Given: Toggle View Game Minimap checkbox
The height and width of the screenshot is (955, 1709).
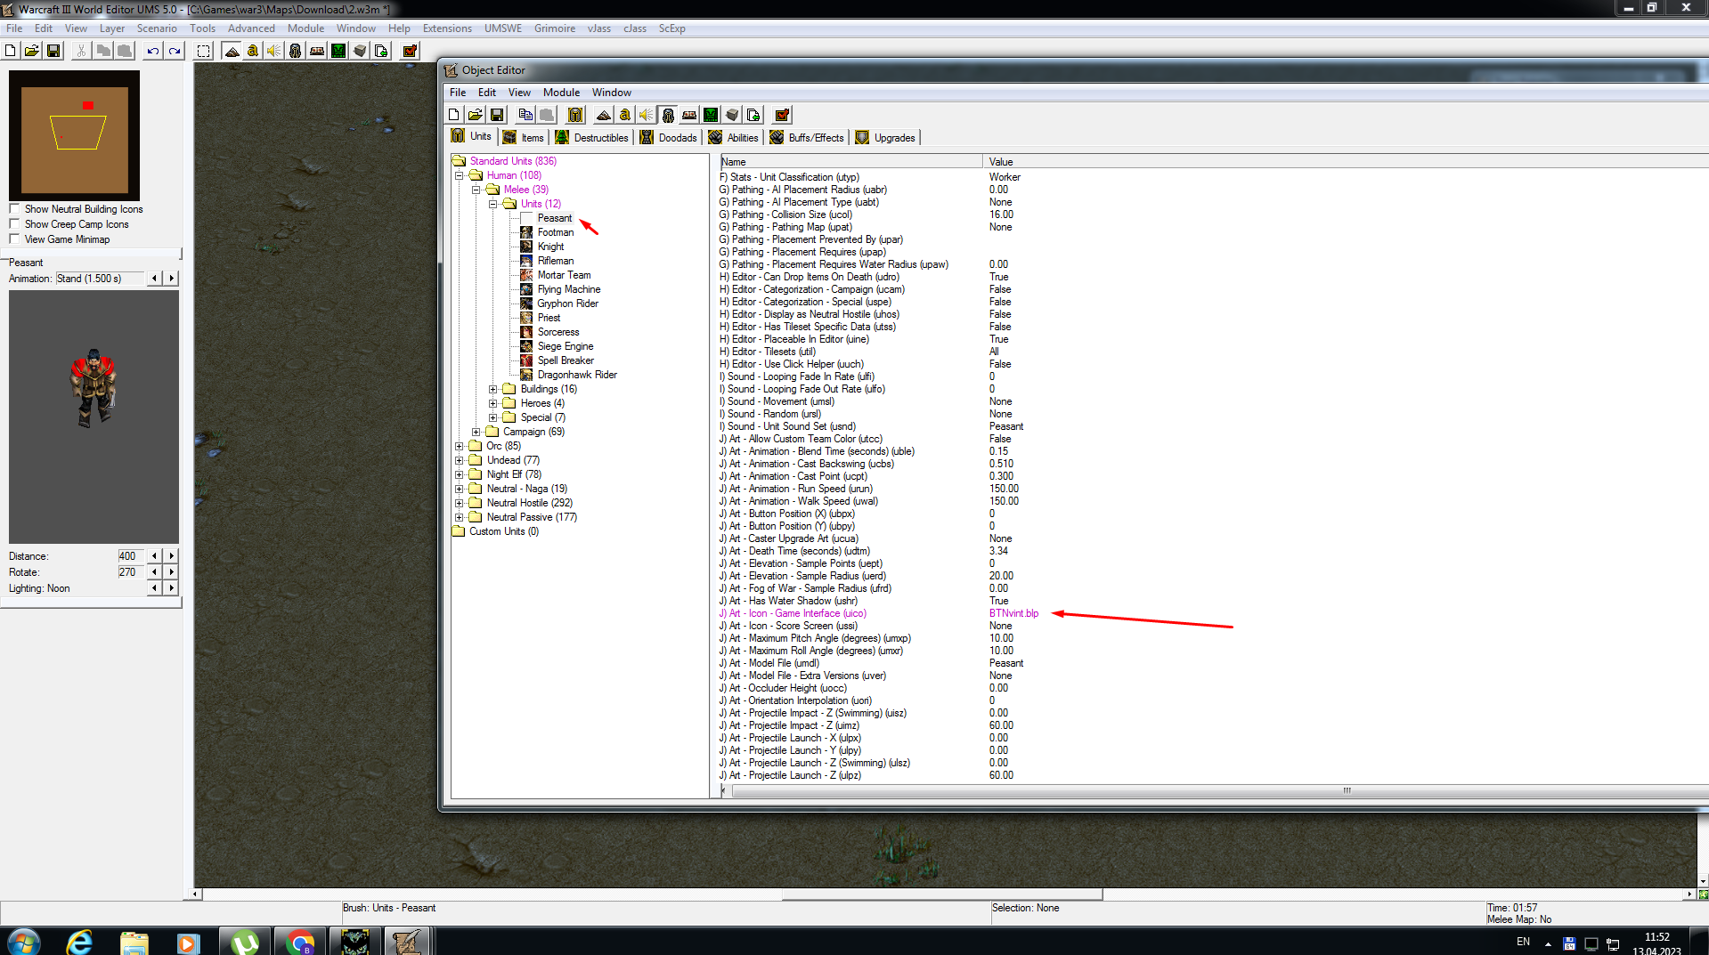Looking at the screenshot, I should (x=14, y=239).
